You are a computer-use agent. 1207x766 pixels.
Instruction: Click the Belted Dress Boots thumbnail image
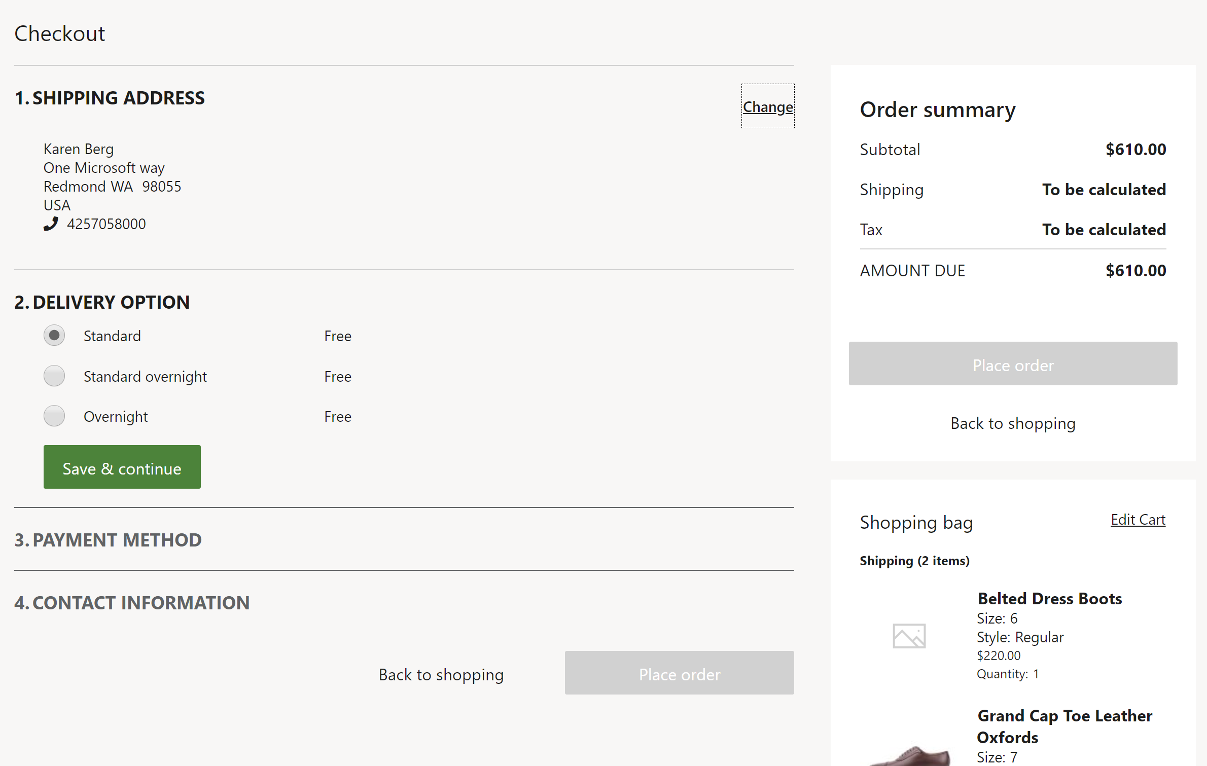point(909,636)
